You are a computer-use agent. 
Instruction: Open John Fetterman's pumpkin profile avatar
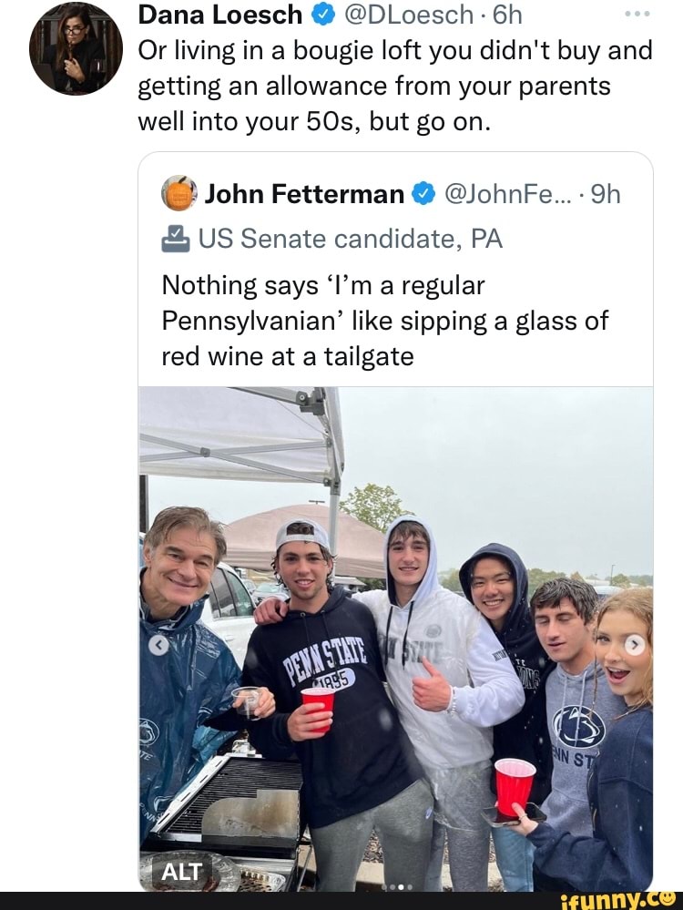pyautogui.click(x=178, y=193)
